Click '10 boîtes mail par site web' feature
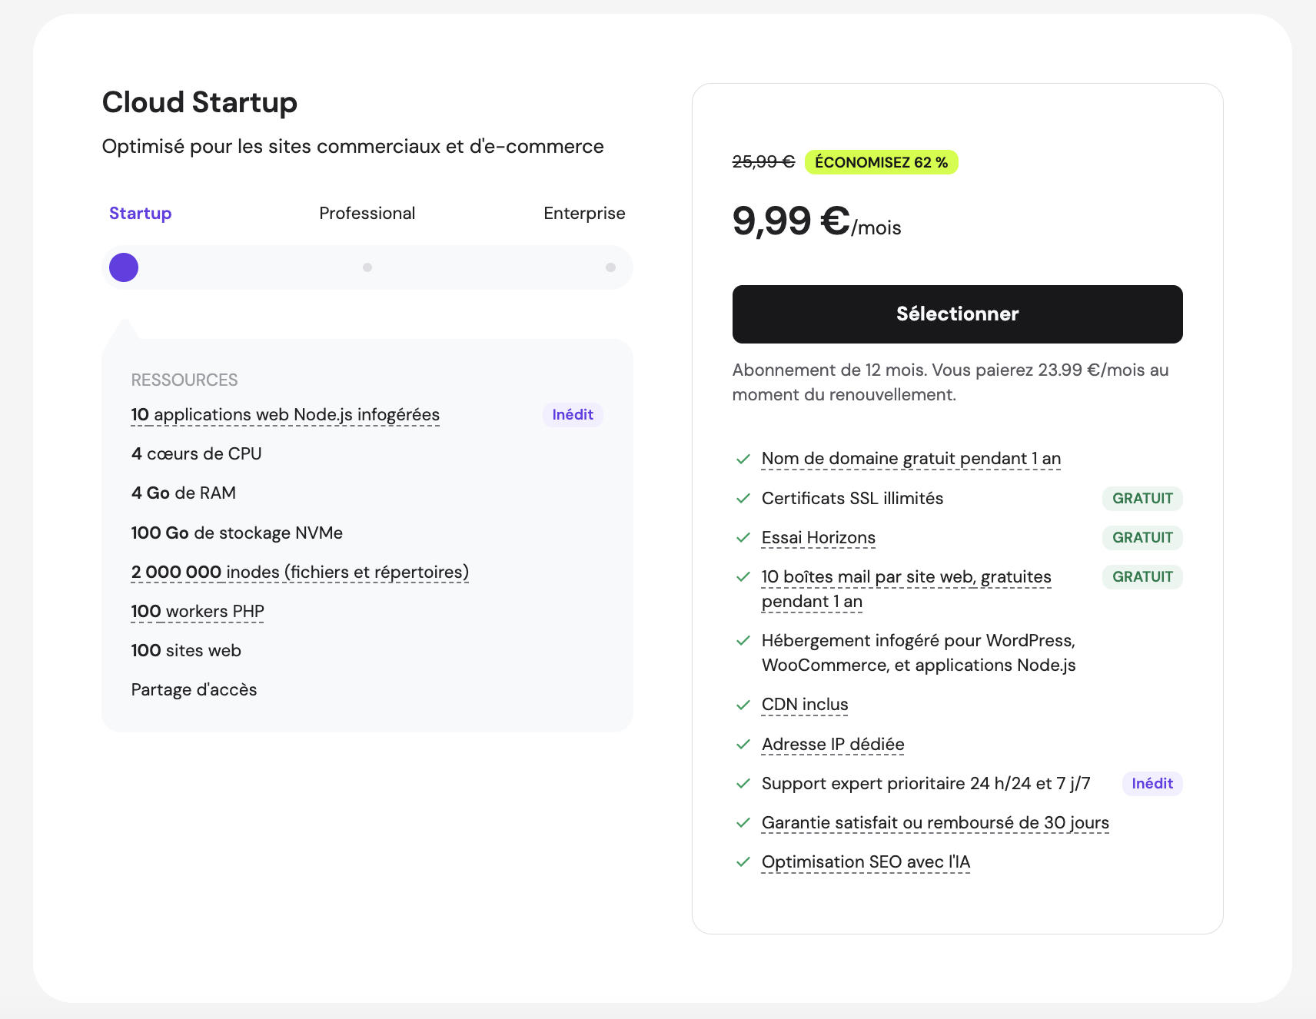Viewport: 1316px width, 1019px height. [x=906, y=589]
